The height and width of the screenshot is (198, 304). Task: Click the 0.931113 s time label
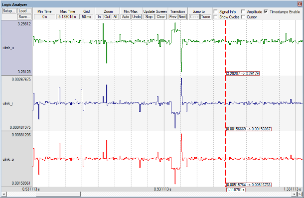(162, 189)
